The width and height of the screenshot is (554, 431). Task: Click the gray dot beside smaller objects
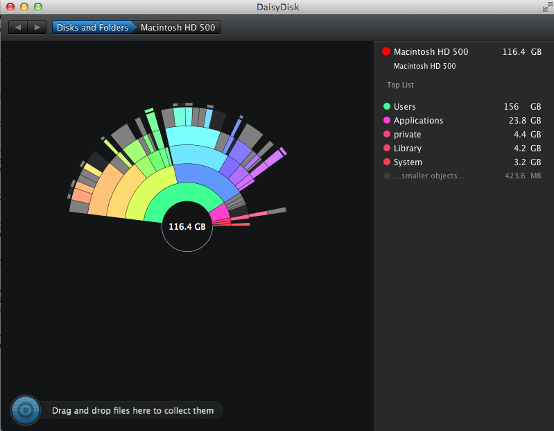click(x=387, y=176)
